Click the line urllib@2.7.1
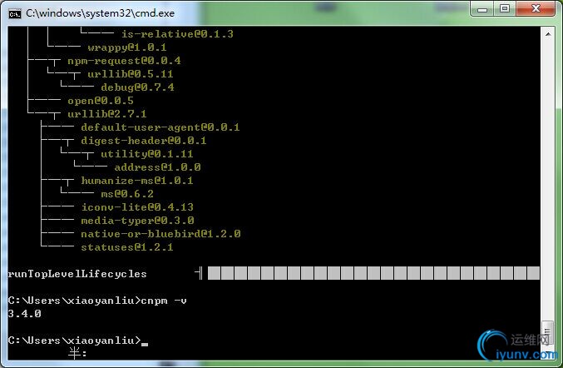 click(x=107, y=114)
